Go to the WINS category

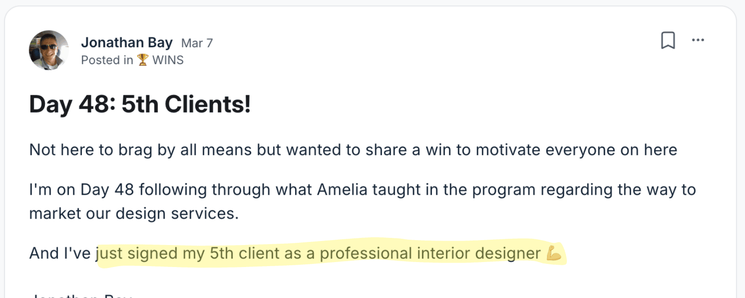click(x=168, y=60)
